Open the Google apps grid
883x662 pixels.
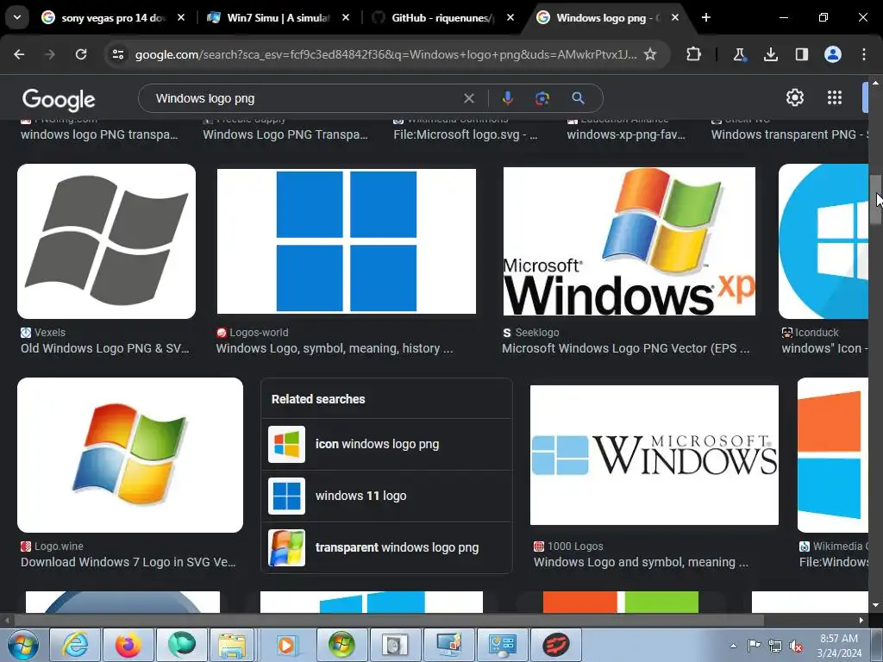coord(835,98)
